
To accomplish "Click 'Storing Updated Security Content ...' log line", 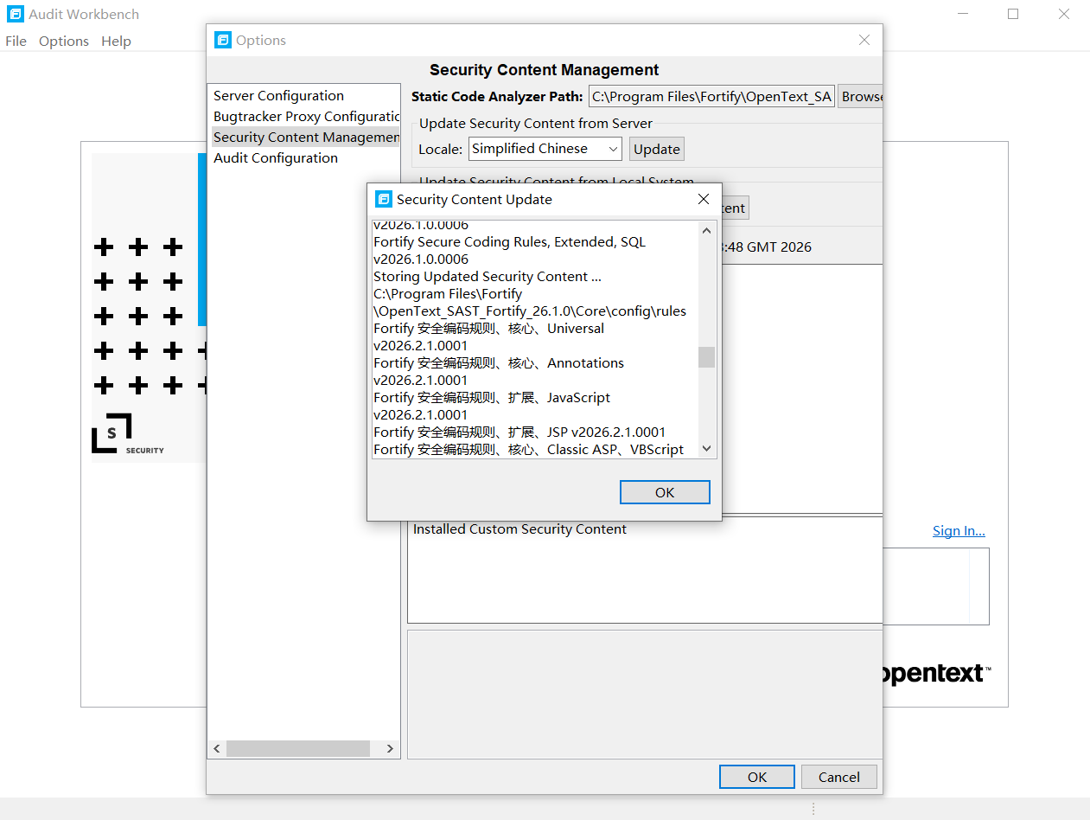I will [488, 277].
